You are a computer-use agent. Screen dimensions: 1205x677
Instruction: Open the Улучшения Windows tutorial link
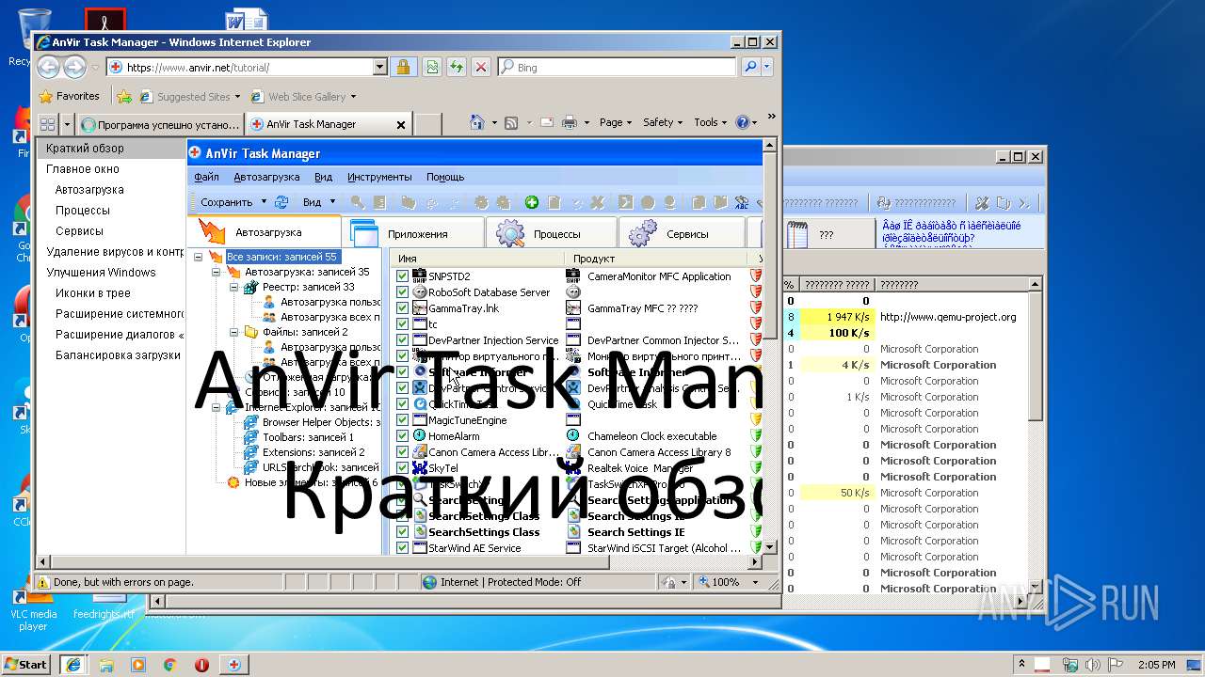point(101,273)
